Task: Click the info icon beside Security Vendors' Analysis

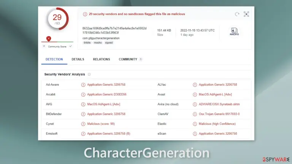Action: point(89,74)
